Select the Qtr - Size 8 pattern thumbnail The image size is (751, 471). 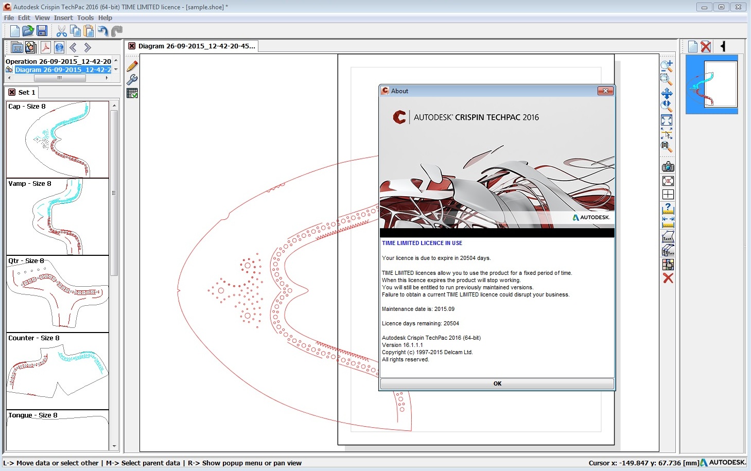58,294
